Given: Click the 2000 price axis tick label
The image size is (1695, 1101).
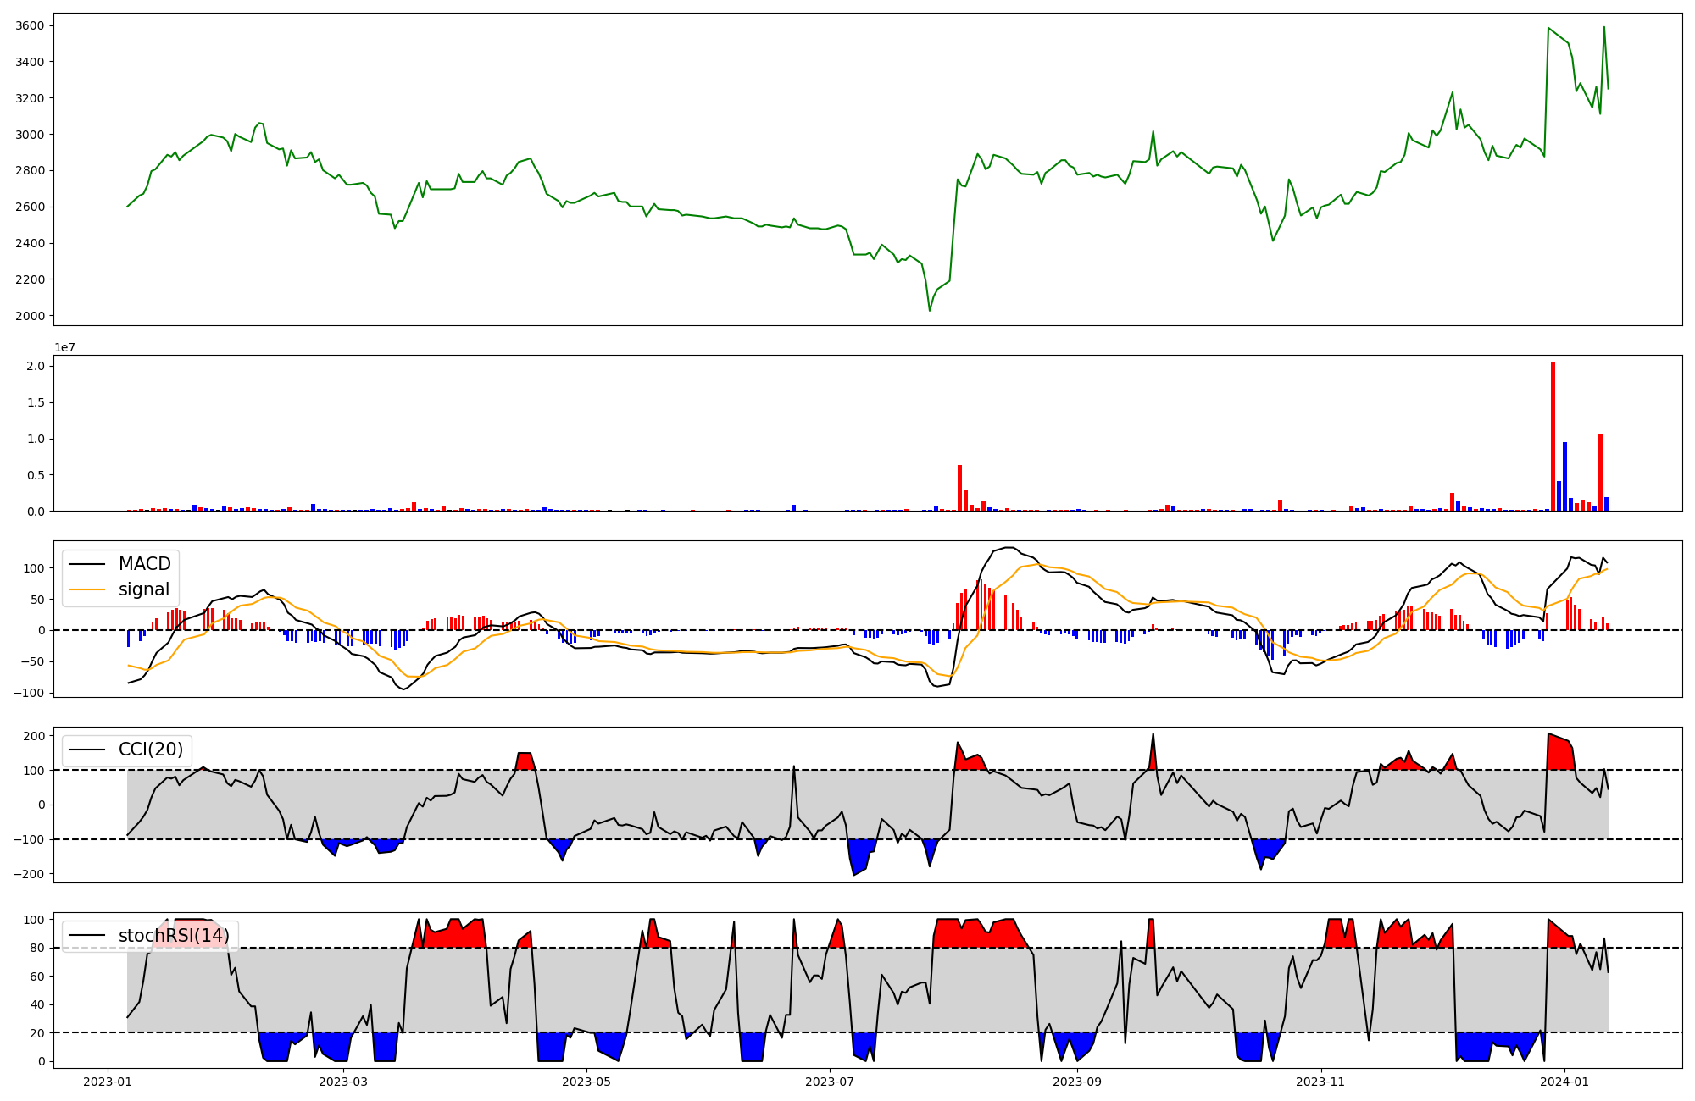Looking at the screenshot, I should tap(31, 316).
